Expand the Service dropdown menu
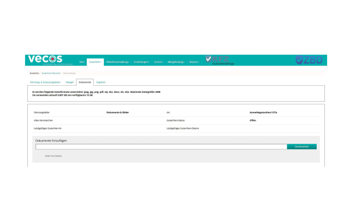 click(158, 62)
